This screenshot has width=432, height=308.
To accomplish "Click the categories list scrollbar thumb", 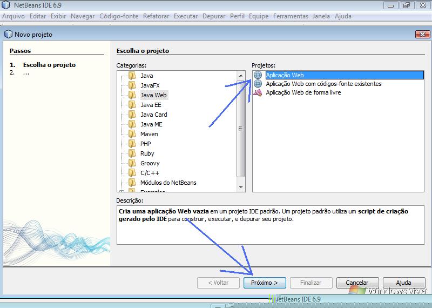I will 240,129.
